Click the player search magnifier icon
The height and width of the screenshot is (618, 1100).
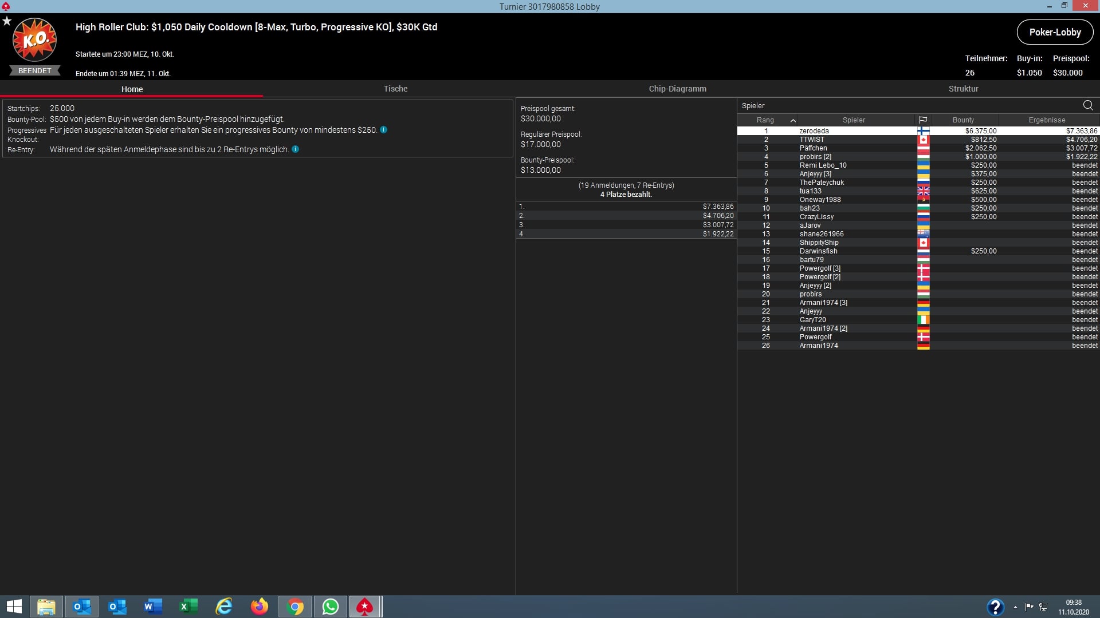[1087, 105]
